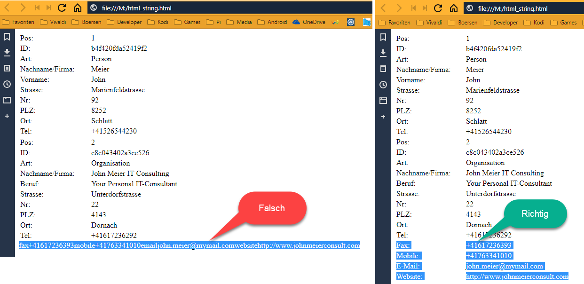
Task: Go to home page in left window
Action: coord(78,8)
